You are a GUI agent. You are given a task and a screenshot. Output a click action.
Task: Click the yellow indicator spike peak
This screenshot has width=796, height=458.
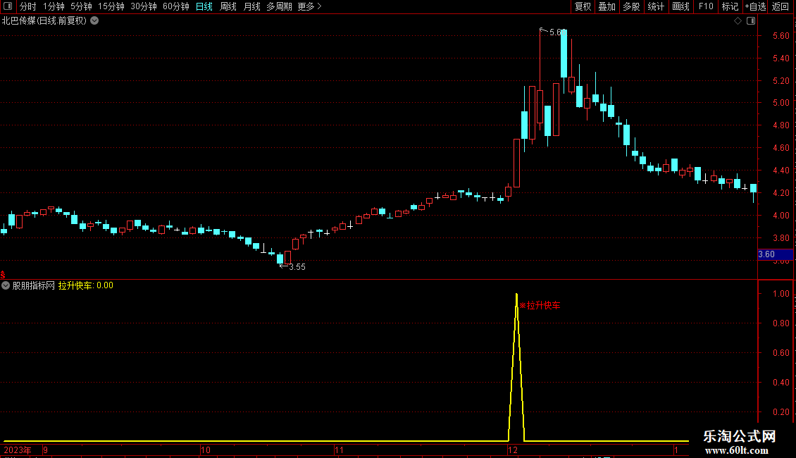pyautogui.click(x=516, y=295)
